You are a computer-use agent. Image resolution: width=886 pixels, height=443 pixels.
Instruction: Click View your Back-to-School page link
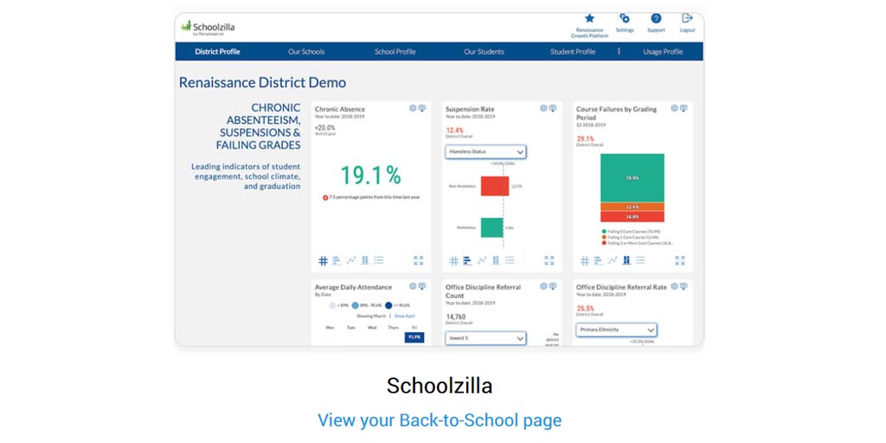440,421
